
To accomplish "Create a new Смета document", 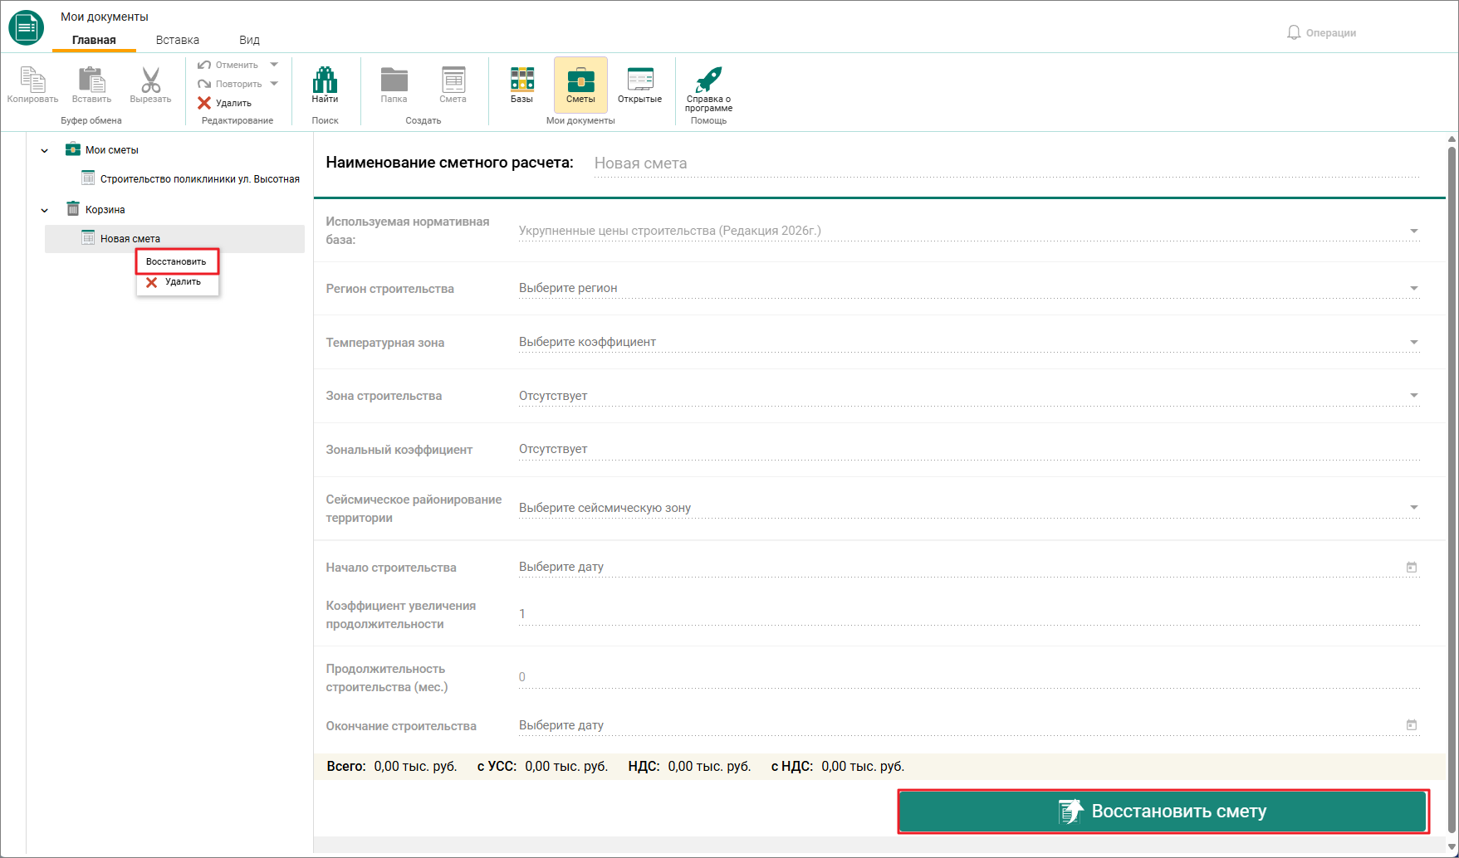I will pyautogui.click(x=453, y=85).
